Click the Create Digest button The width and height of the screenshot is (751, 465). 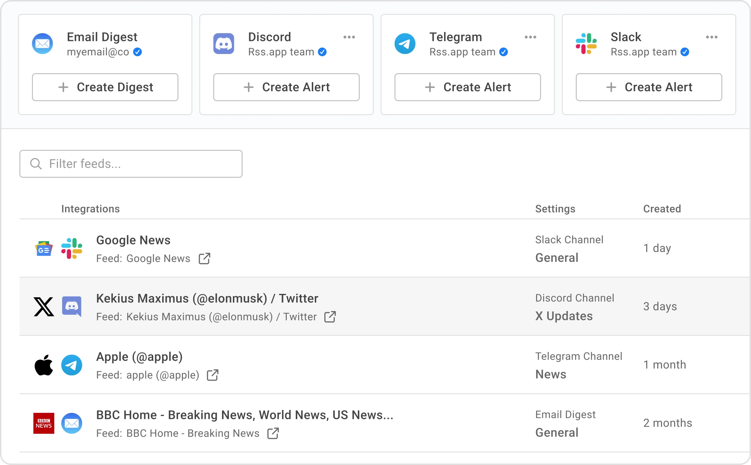pyautogui.click(x=105, y=87)
